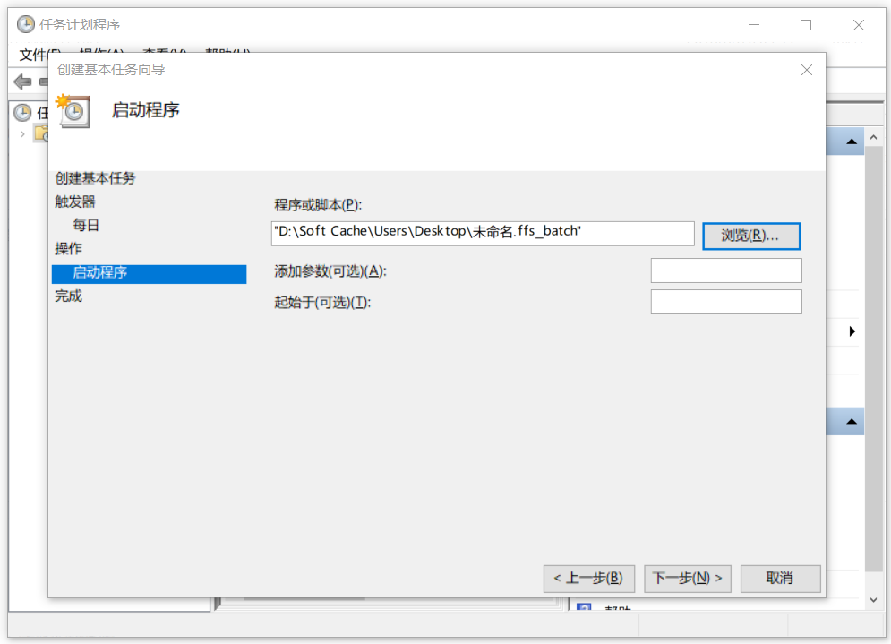Click the actions pane scrollbar down arrow

(873, 600)
